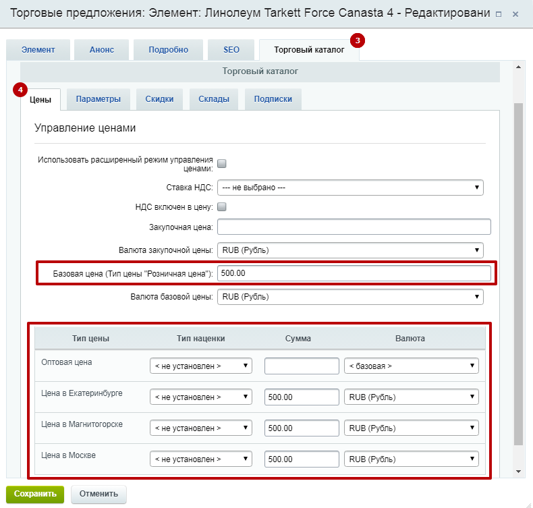
Task: Click the Отменить button
Action: coord(99,494)
